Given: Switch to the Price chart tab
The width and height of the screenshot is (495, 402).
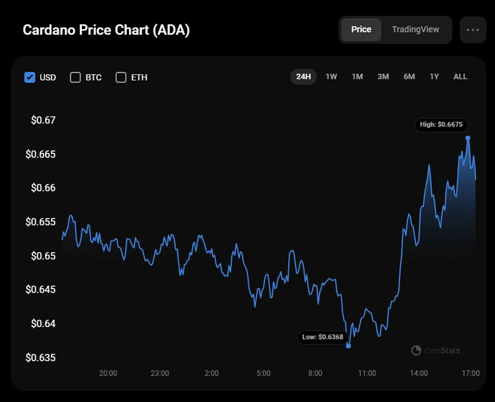Looking at the screenshot, I should (x=361, y=30).
